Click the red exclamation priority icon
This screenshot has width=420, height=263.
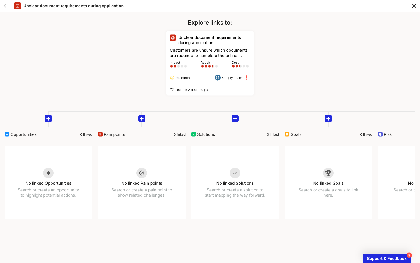[246, 78]
